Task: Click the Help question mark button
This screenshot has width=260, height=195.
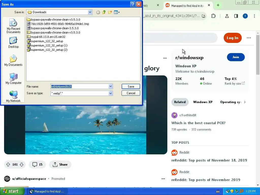Action: pos(133,4)
